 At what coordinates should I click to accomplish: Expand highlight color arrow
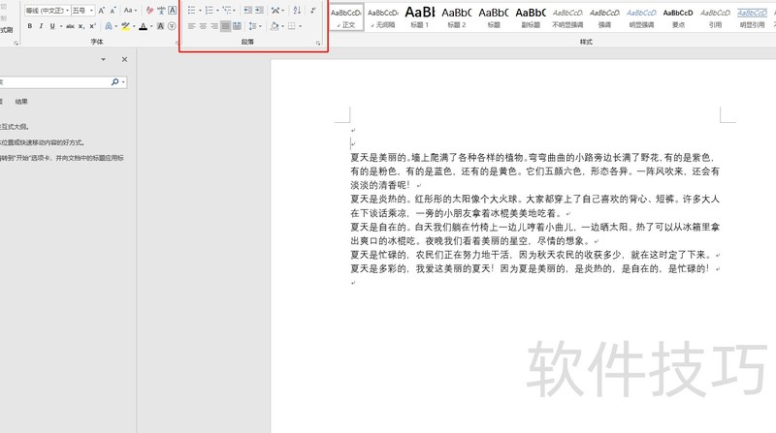point(134,26)
